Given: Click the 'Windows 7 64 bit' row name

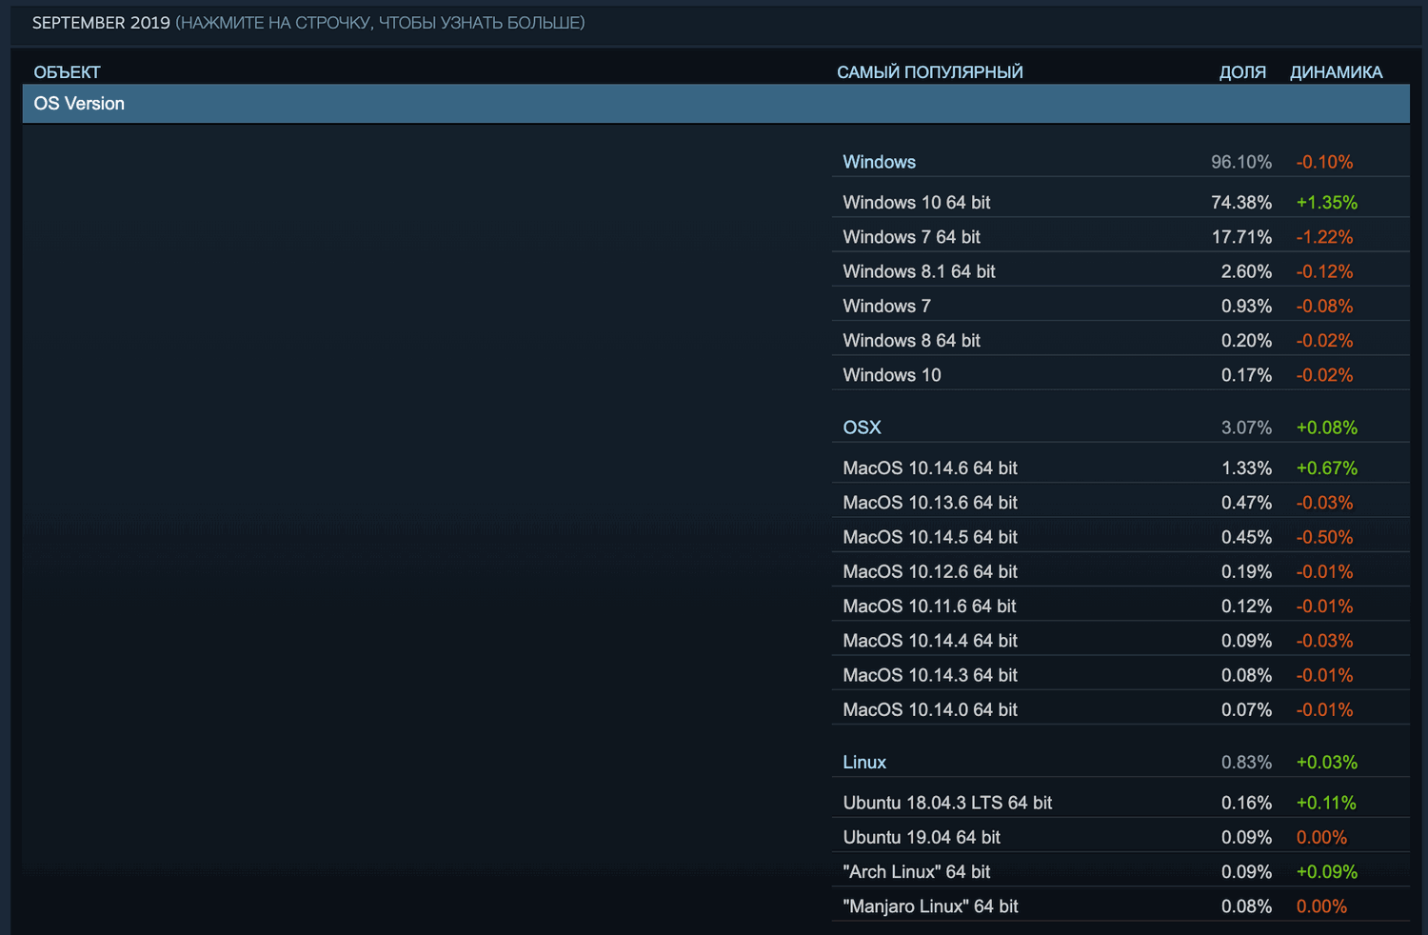Looking at the screenshot, I should click(912, 236).
